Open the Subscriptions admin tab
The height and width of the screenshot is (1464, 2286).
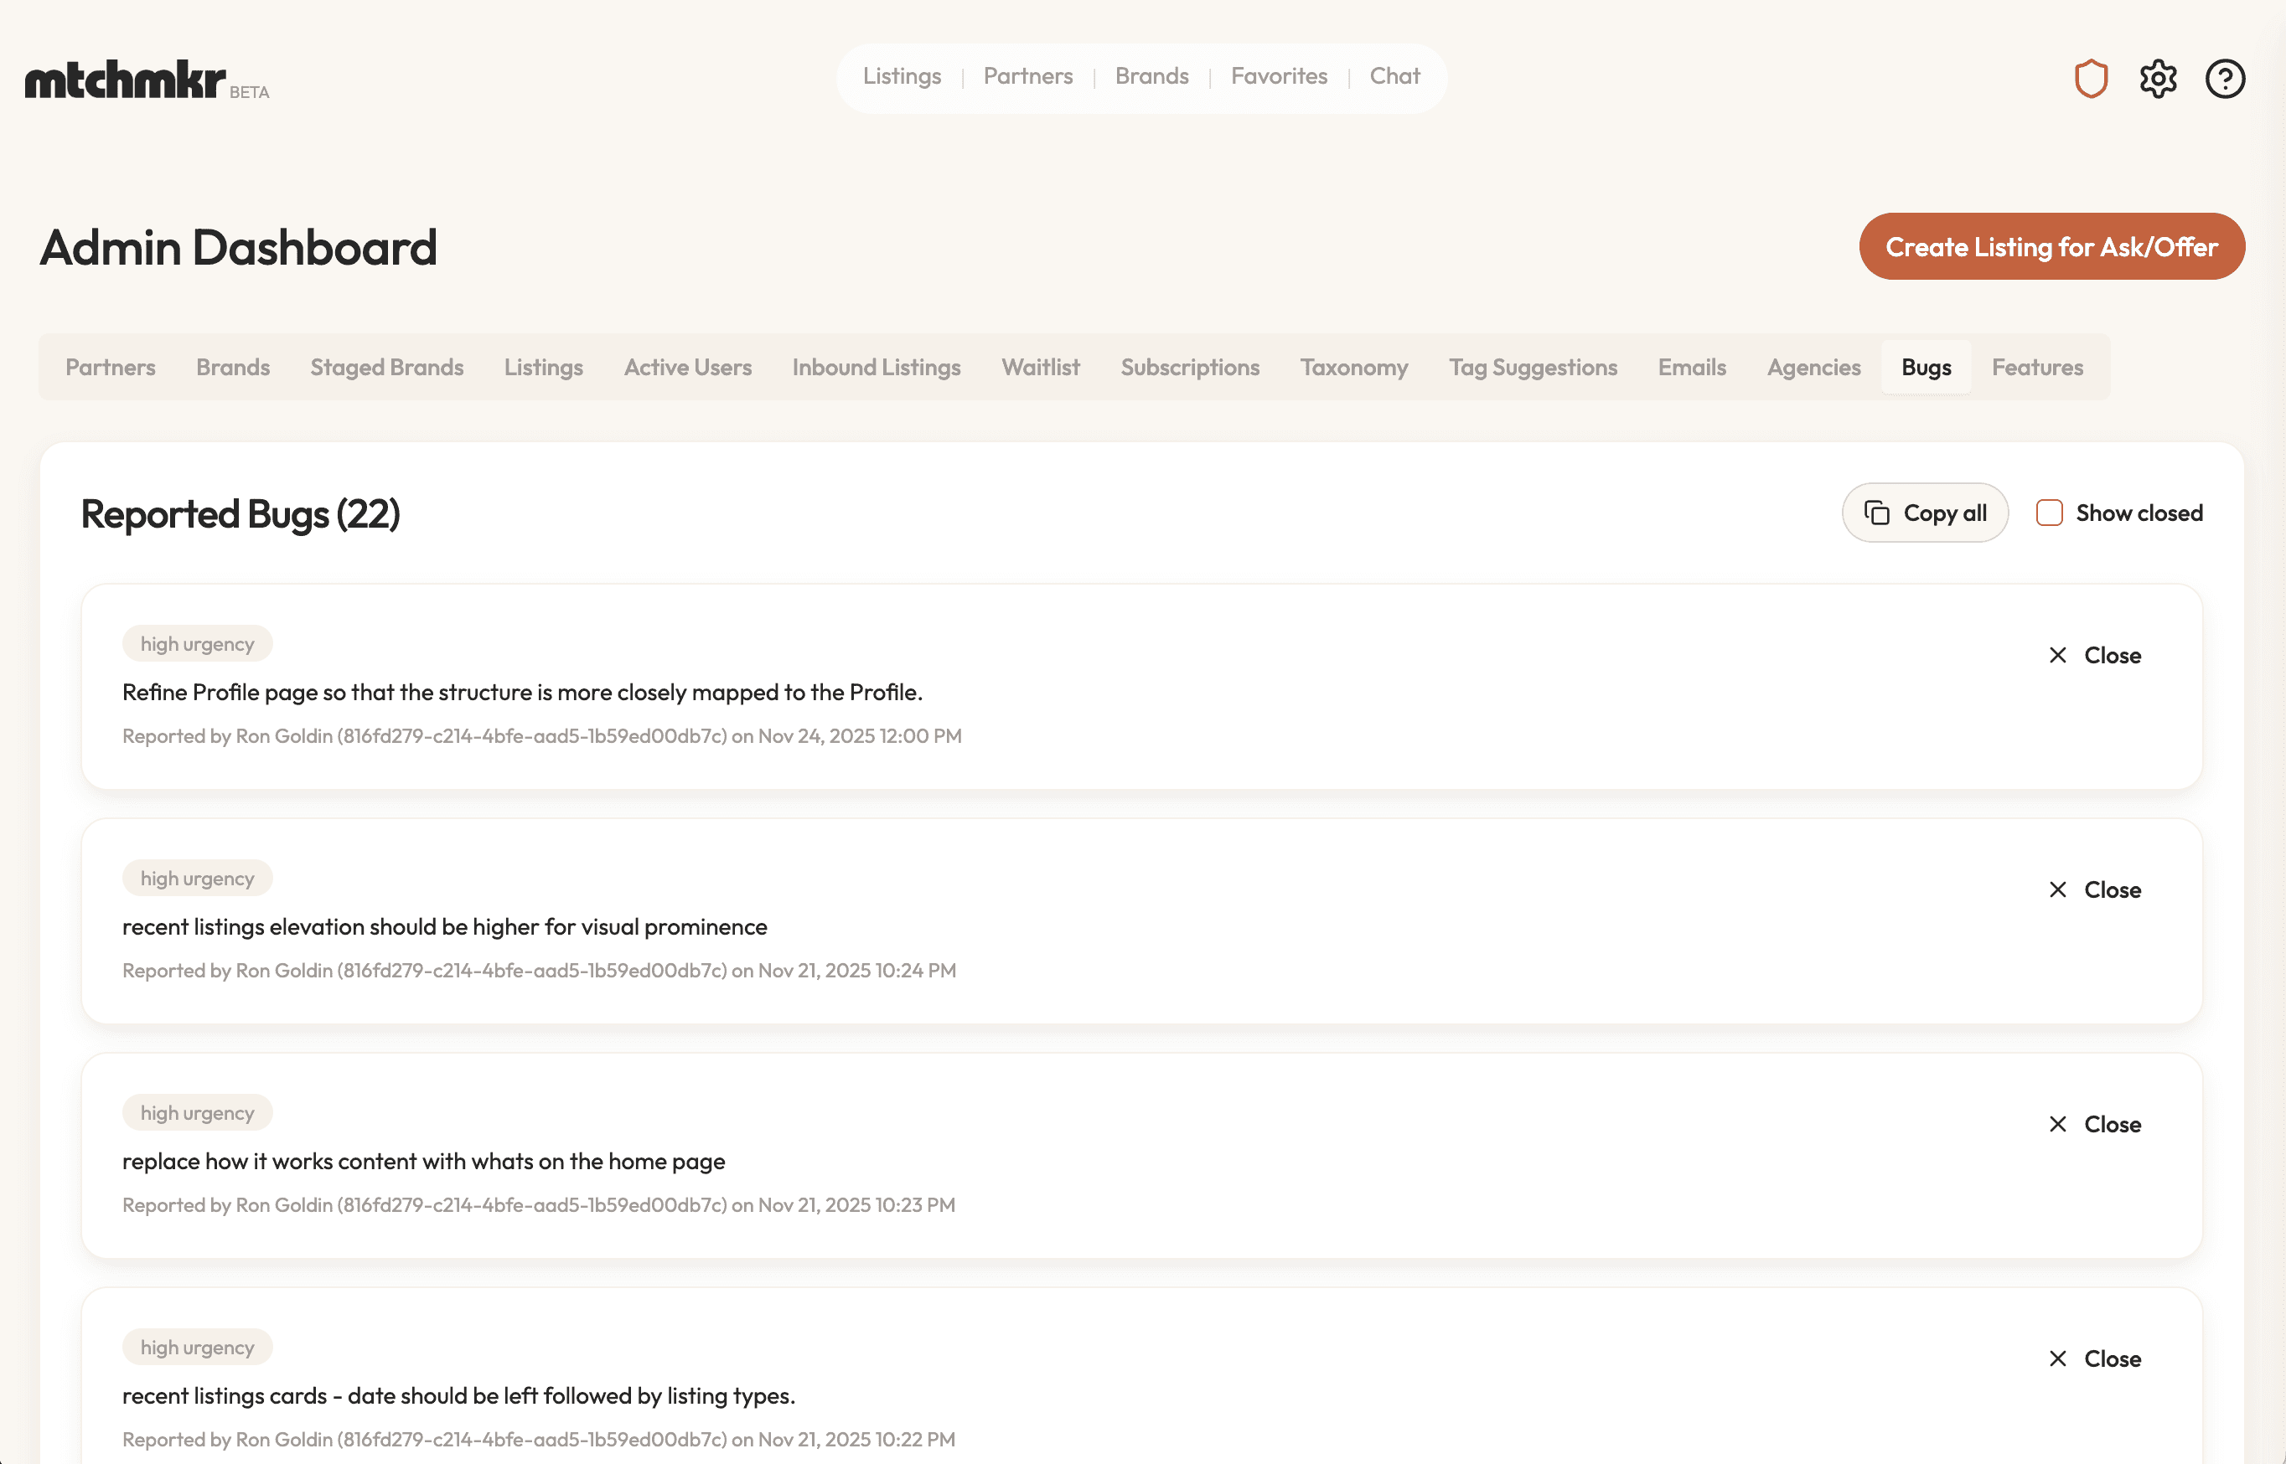click(1190, 367)
